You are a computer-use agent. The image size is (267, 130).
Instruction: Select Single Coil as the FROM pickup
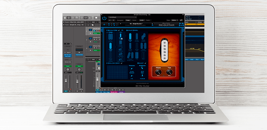coord(110,47)
